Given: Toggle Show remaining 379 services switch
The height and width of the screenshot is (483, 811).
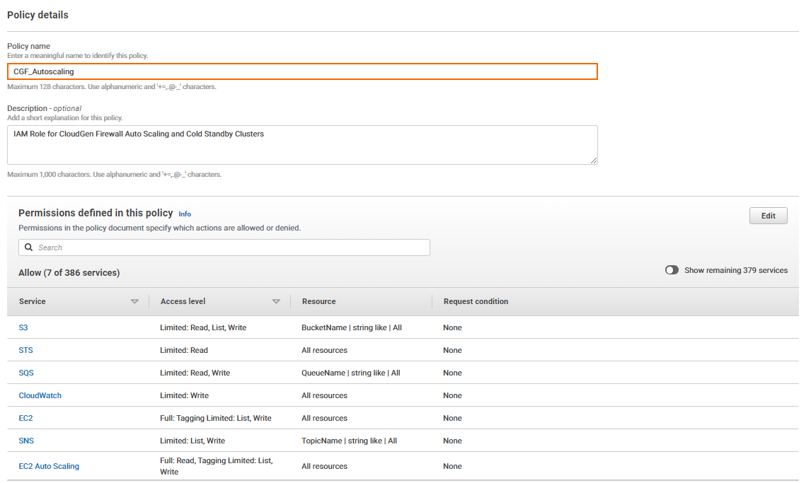Looking at the screenshot, I should tap(672, 270).
